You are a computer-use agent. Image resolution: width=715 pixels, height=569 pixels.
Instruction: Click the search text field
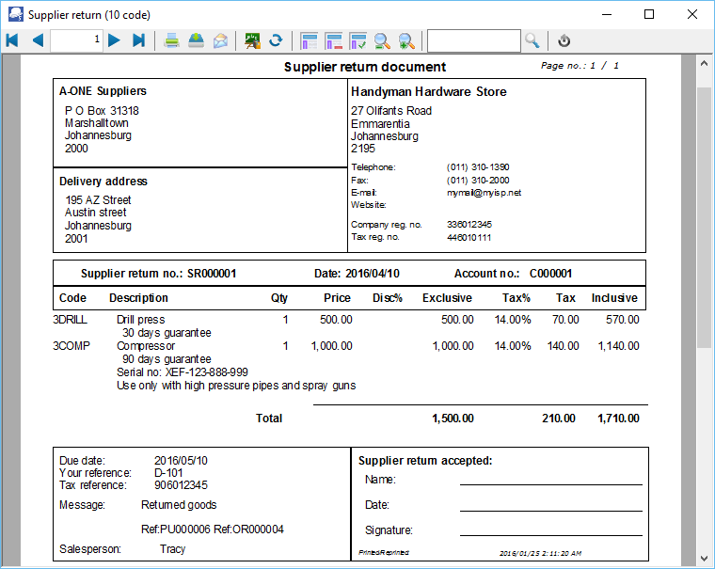click(x=473, y=40)
